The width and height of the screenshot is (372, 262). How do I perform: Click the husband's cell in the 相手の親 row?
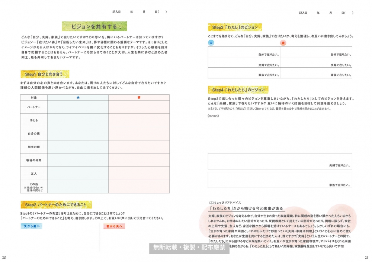pos(78,147)
